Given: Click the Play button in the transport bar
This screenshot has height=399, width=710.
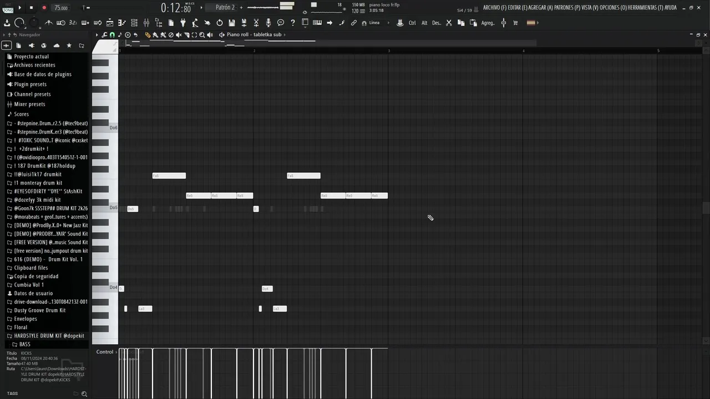Looking at the screenshot, I should tap(20, 8).
